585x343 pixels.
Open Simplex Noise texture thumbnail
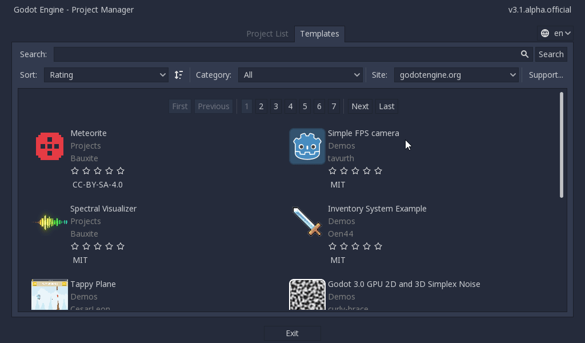tap(307, 294)
